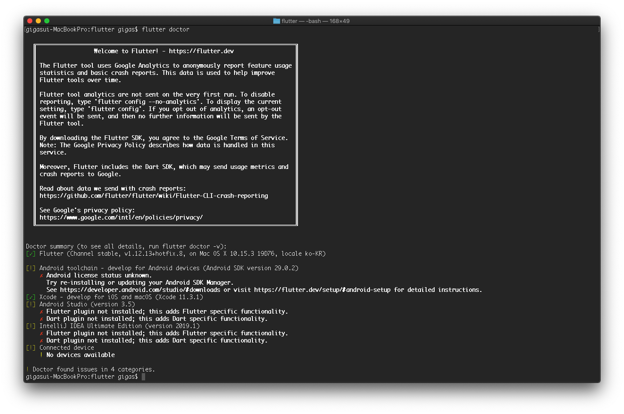Click the 'Android Studio (version 3.5)' text

pos(87,304)
